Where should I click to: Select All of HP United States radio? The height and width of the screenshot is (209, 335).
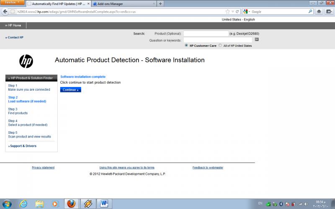220,46
